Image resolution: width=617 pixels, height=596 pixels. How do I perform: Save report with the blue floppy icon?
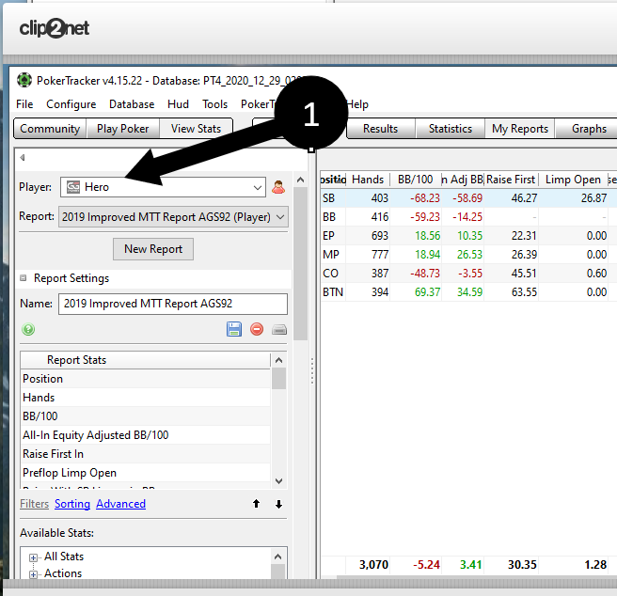click(x=234, y=329)
